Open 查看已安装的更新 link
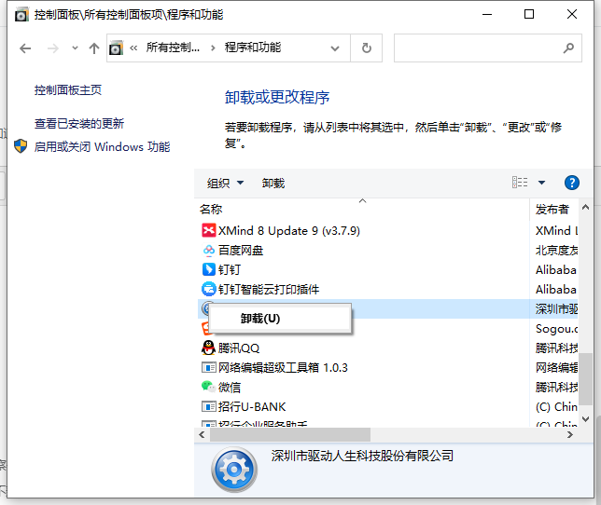Screen dimensions: 601x505 (79, 124)
